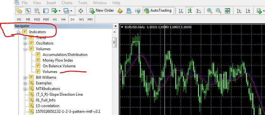265x115 pixels.
Task: Click the Navigator scrollbar thumb
Action: (x=115, y=42)
